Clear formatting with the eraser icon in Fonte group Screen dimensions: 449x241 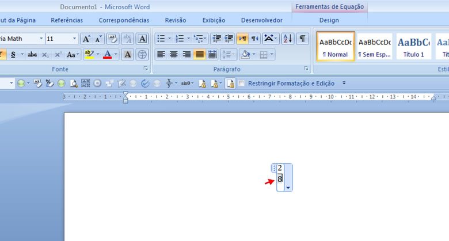113,39
